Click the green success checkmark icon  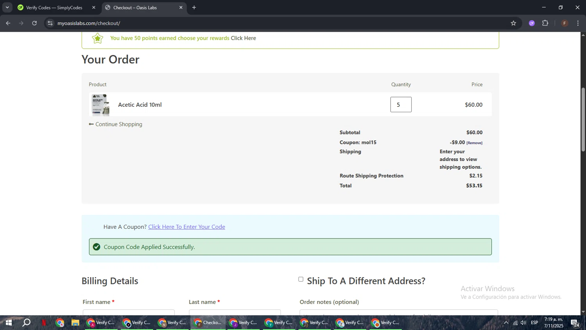coord(96,247)
